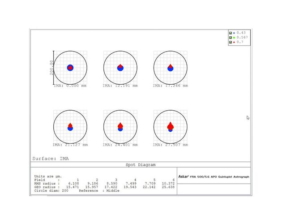Toggle the 0.567 wavelength checkbox

pyautogui.click(x=231, y=38)
